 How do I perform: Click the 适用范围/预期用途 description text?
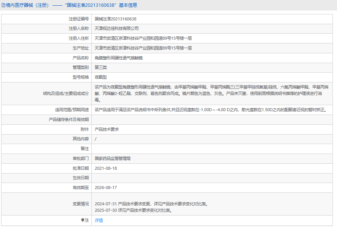click(212, 110)
